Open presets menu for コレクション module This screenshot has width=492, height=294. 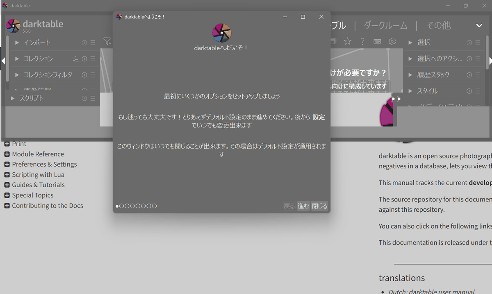(93, 59)
